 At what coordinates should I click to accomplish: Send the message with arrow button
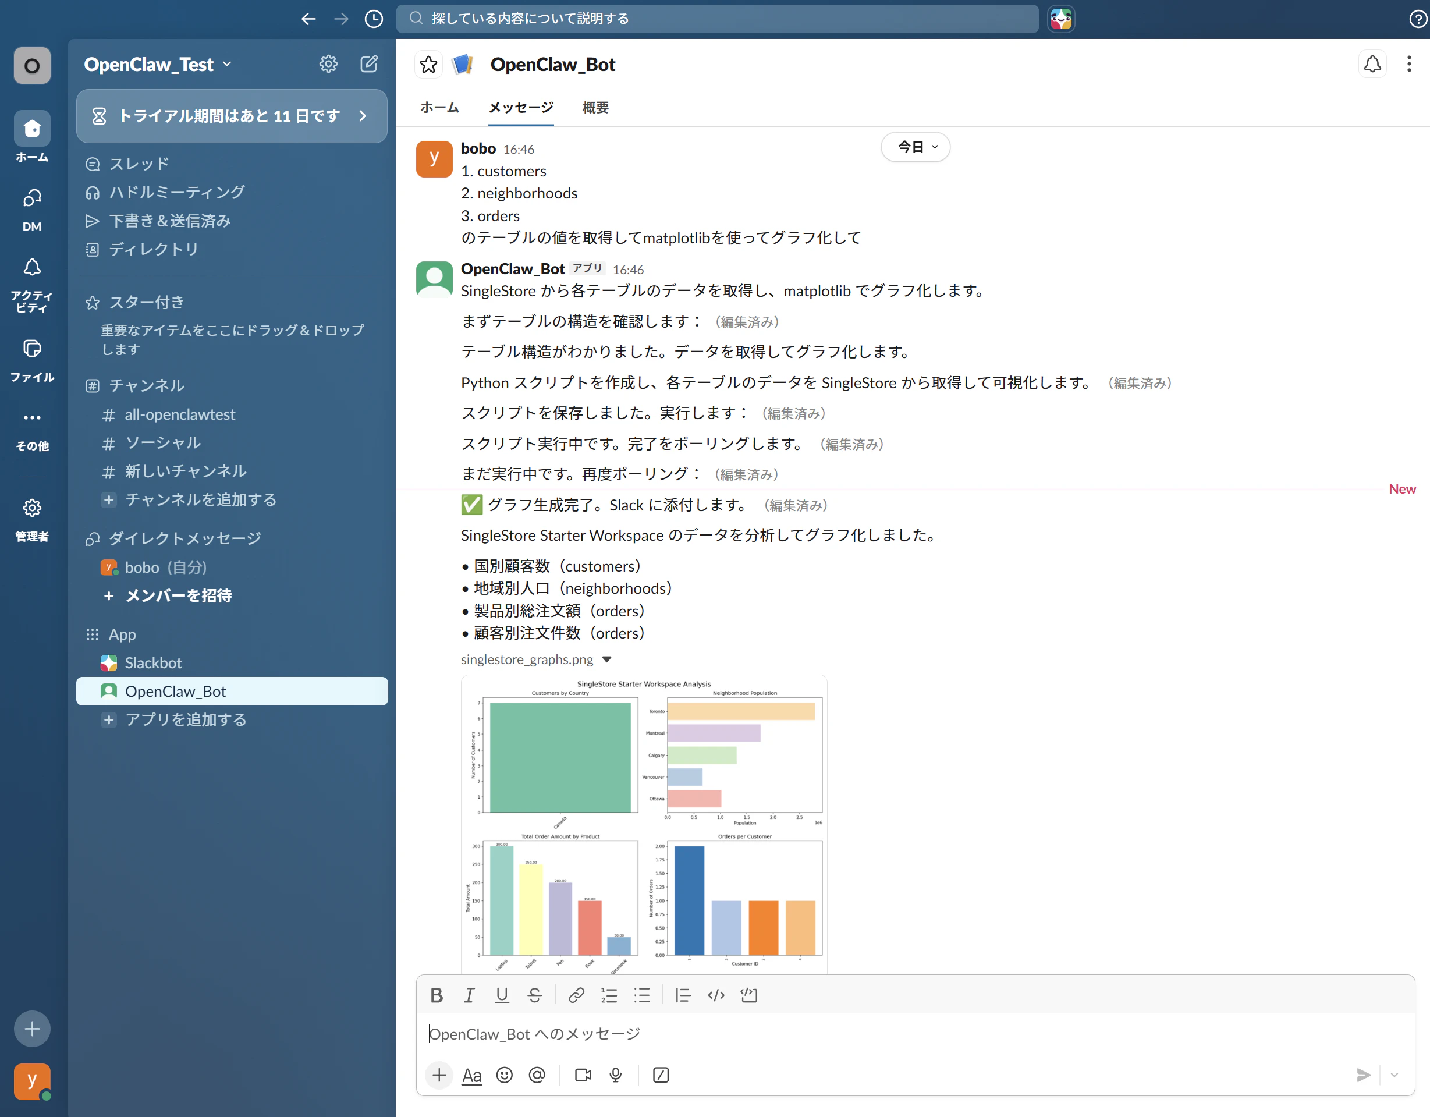tap(1363, 1075)
